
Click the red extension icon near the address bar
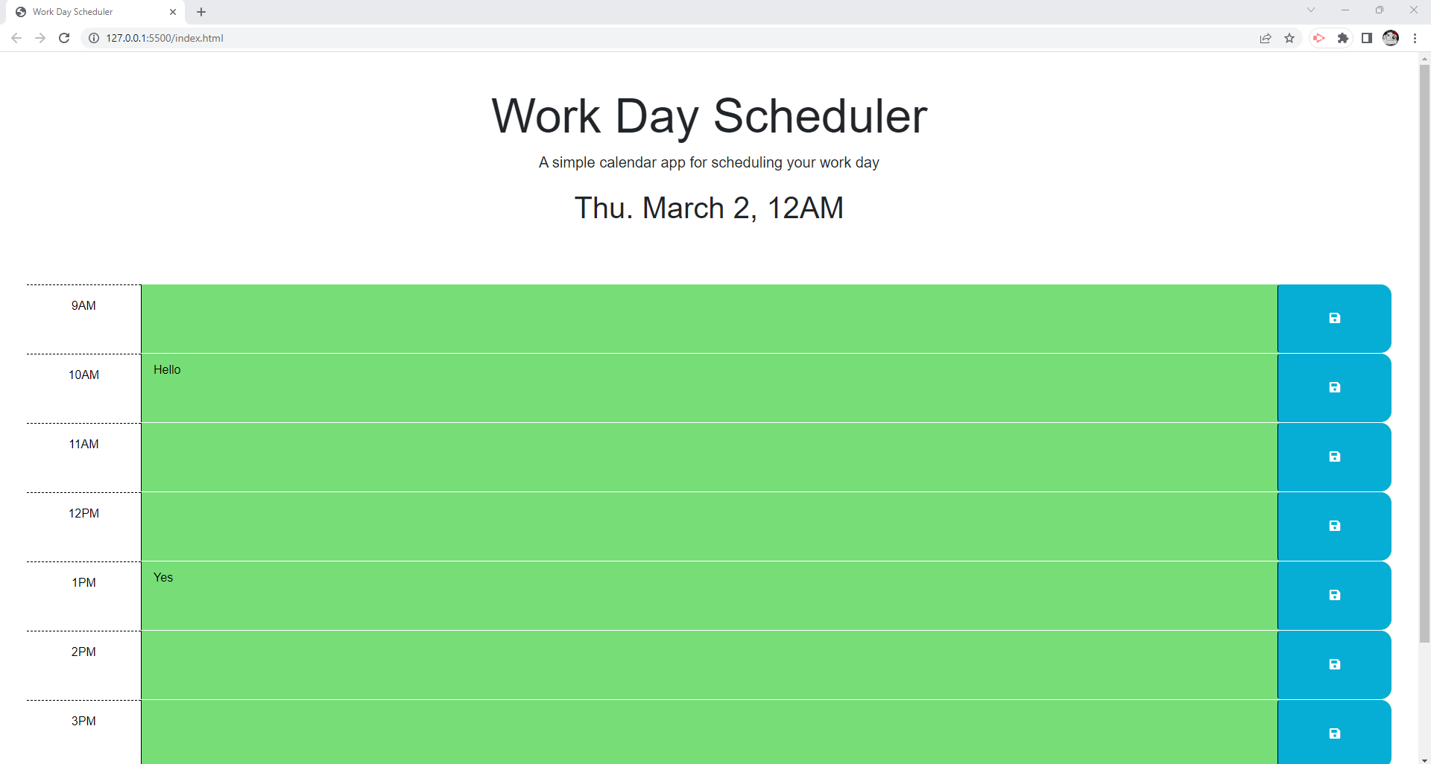pos(1319,38)
